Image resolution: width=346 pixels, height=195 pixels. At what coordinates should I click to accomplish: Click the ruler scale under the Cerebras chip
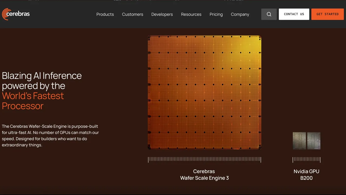pyautogui.click(x=204, y=160)
